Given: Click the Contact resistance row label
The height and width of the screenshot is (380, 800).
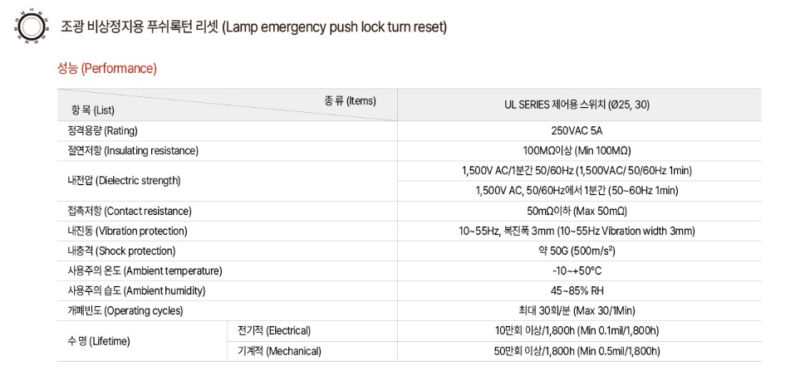Looking at the screenshot, I should [x=130, y=211].
